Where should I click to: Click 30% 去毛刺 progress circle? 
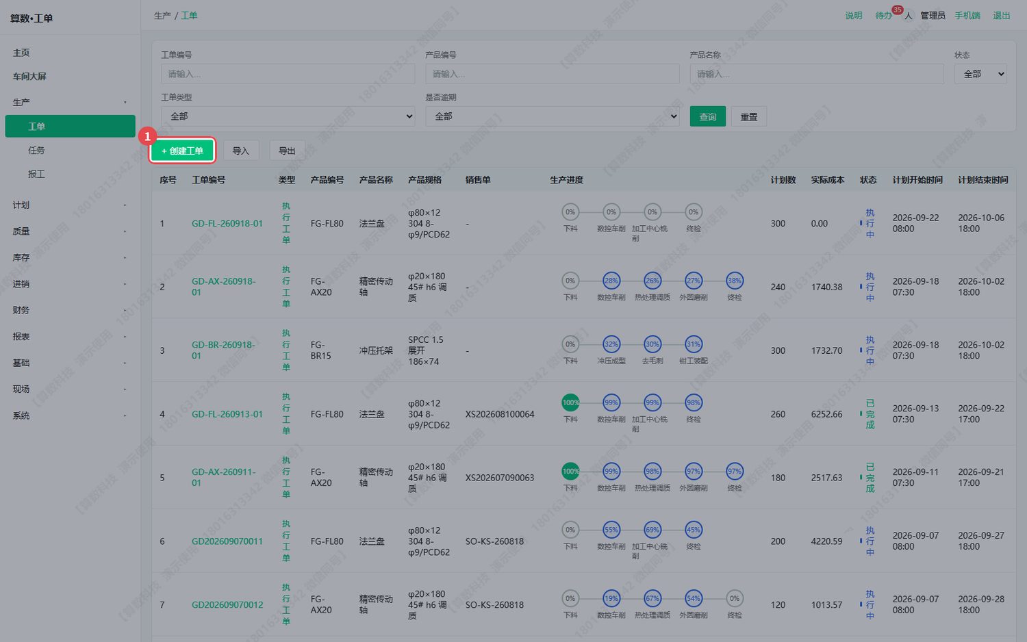point(652,344)
